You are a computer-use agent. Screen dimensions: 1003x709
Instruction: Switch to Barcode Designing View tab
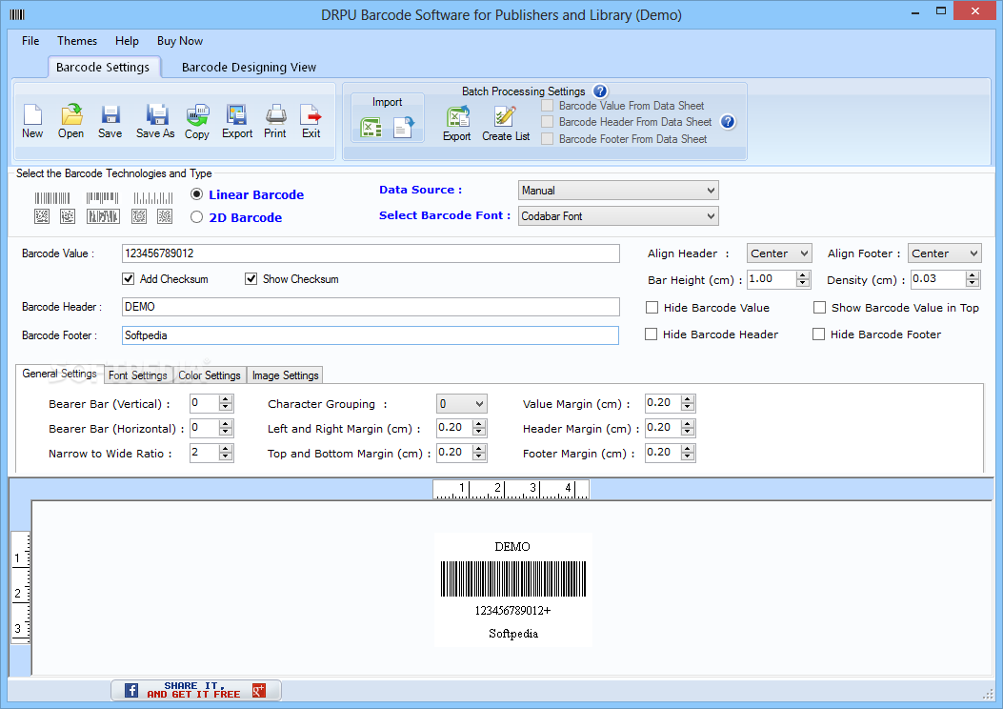tap(249, 68)
